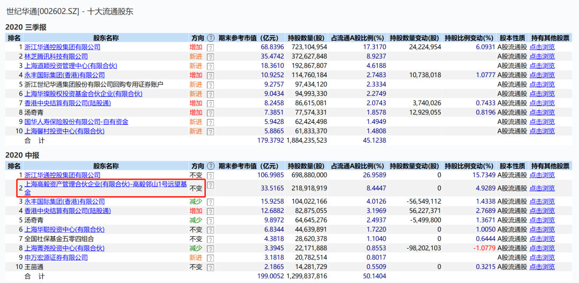Click 点击浏览 in 上海道颖投资管理中心 row
Screen dimensions: 579x283
click(542, 66)
